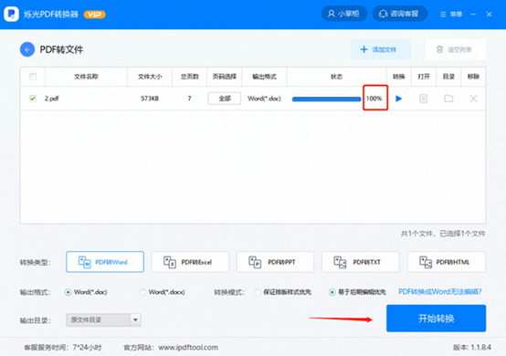Click 添加文件 to add a file
Image resolution: width=506 pixels, height=356 pixels.
point(381,49)
